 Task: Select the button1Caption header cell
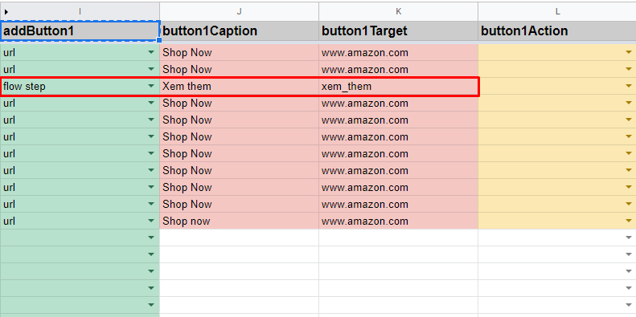point(240,30)
